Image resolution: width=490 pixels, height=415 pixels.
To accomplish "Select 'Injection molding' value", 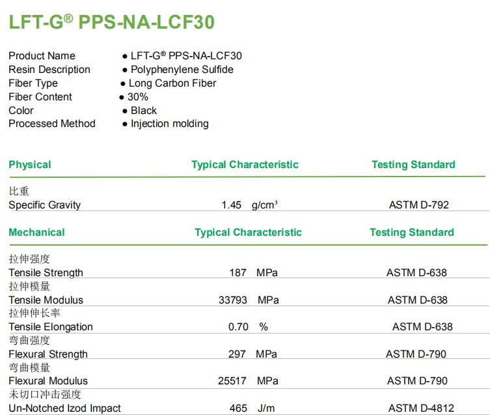I will point(170,124).
